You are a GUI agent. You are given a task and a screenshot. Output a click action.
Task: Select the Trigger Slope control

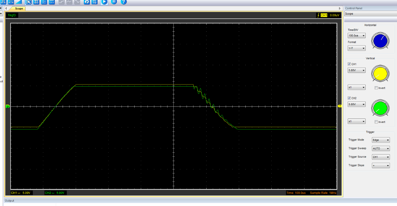(x=381, y=165)
